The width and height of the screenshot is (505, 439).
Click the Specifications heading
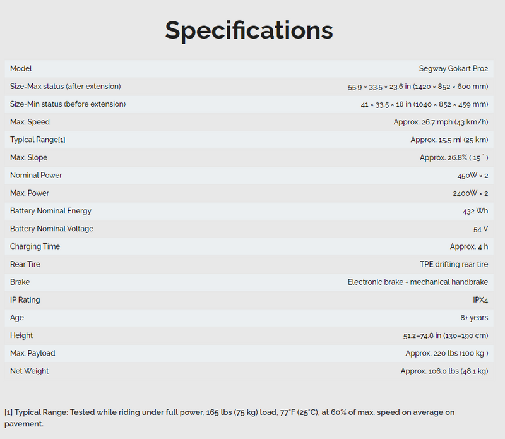(249, 30)
